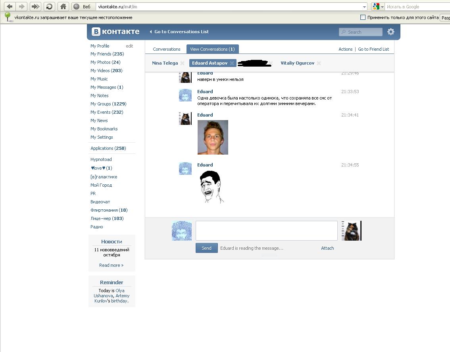
Task: Close the Vitaliy Ogurcov conversation tab
Action: 319,63
